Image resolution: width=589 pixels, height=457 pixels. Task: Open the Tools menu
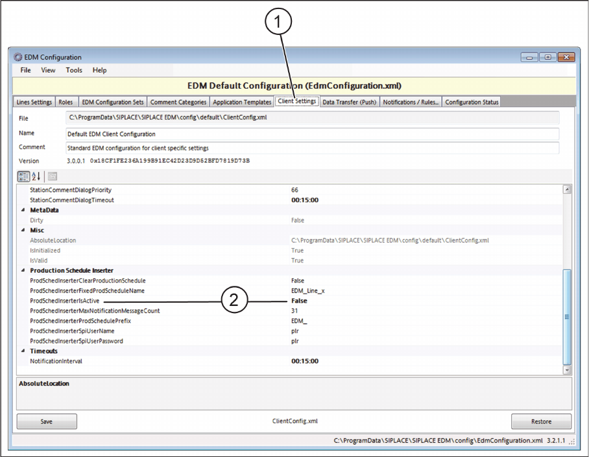tap(74, 70)
